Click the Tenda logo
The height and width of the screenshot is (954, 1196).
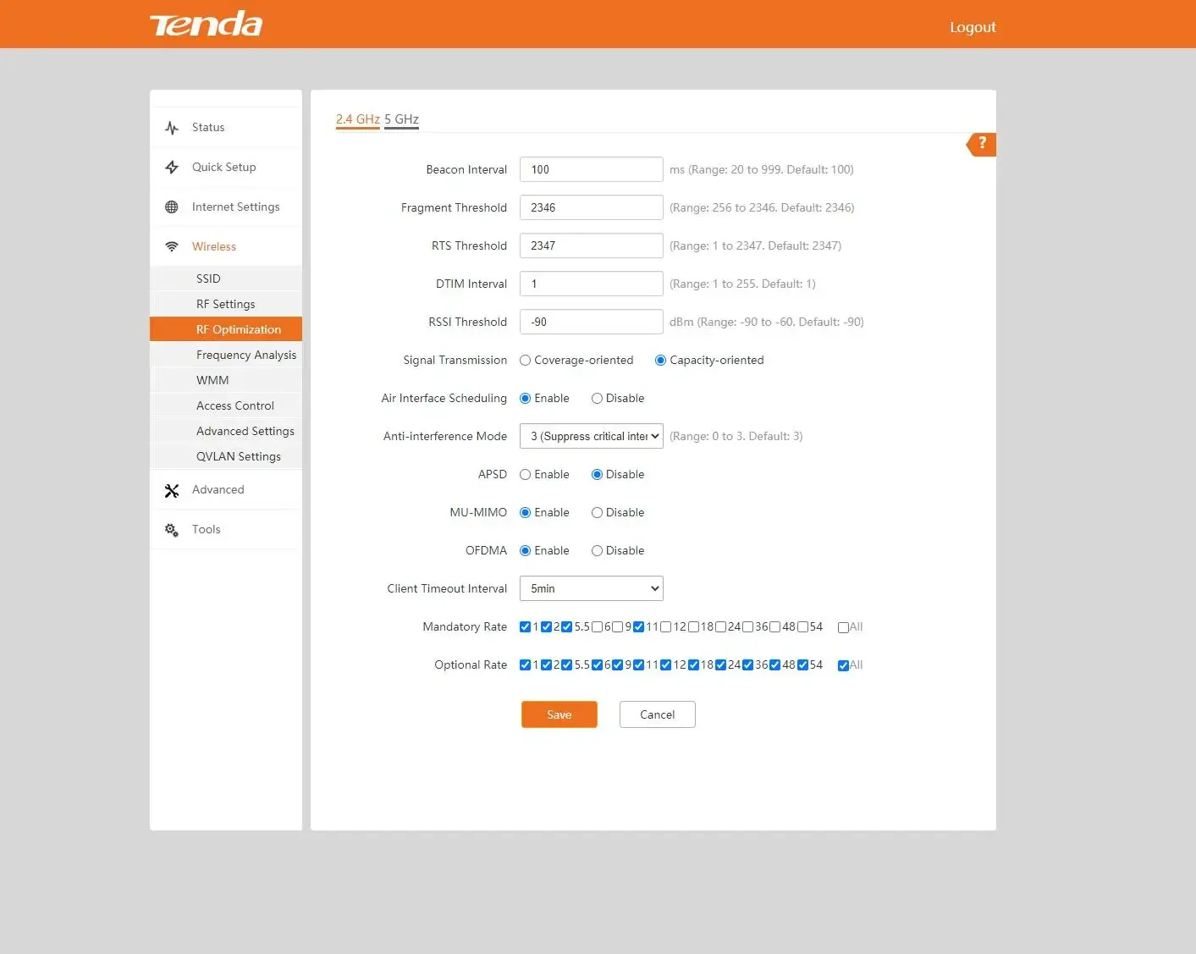tap(206, 24)
